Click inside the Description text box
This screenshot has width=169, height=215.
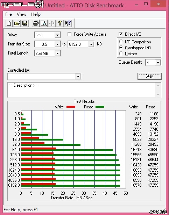coord(82,90)
